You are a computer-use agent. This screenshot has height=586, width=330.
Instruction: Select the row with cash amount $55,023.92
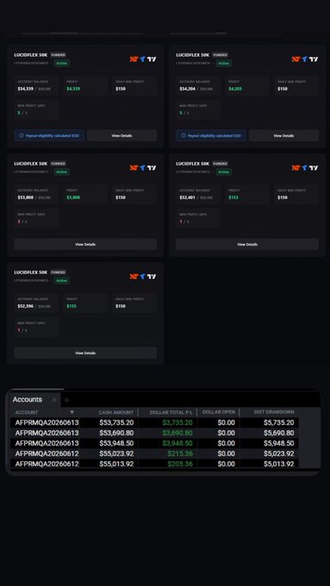(x=154, y=453)
